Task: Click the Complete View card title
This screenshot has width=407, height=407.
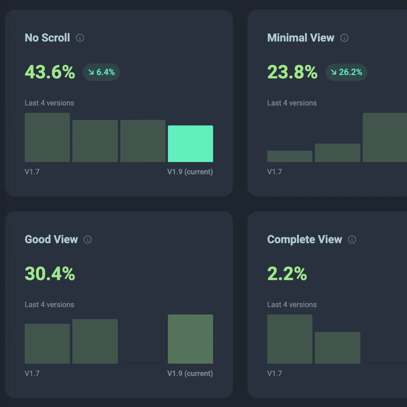Action: click(x=305, y=239)
